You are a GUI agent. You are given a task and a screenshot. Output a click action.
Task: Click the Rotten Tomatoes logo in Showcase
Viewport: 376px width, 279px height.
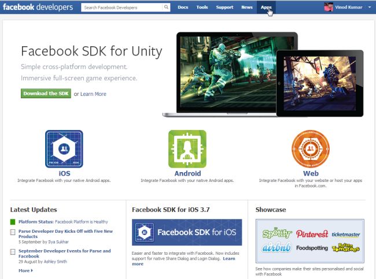346,248
